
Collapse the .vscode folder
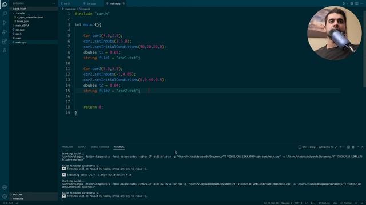pyautogui.click(x=34, y=13)
